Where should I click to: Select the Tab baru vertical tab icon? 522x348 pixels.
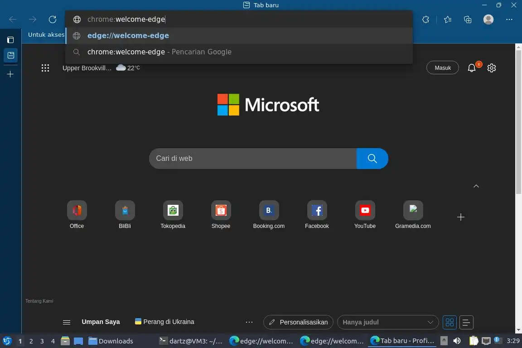tap(11, 55)
